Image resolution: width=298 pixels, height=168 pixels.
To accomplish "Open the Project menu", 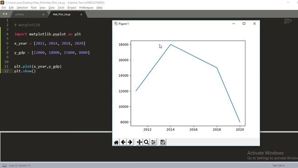I will coord(72,7).
